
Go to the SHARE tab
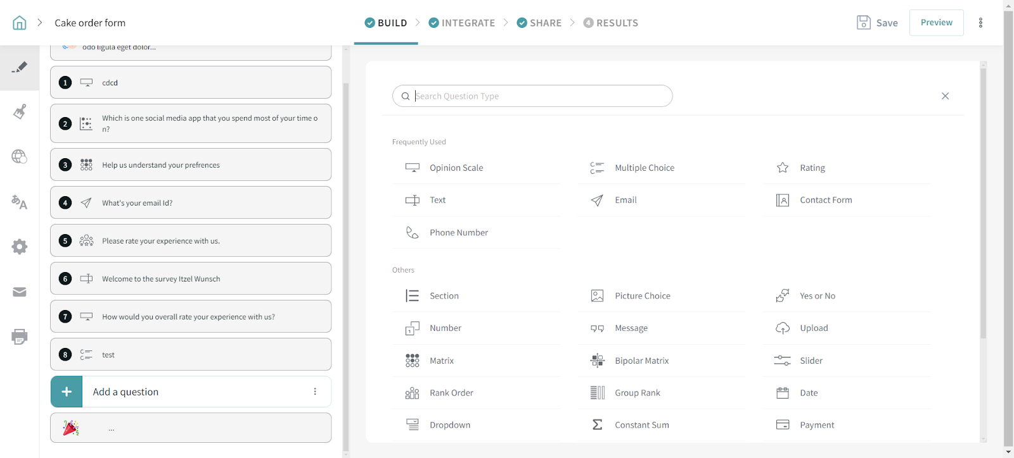539,23
